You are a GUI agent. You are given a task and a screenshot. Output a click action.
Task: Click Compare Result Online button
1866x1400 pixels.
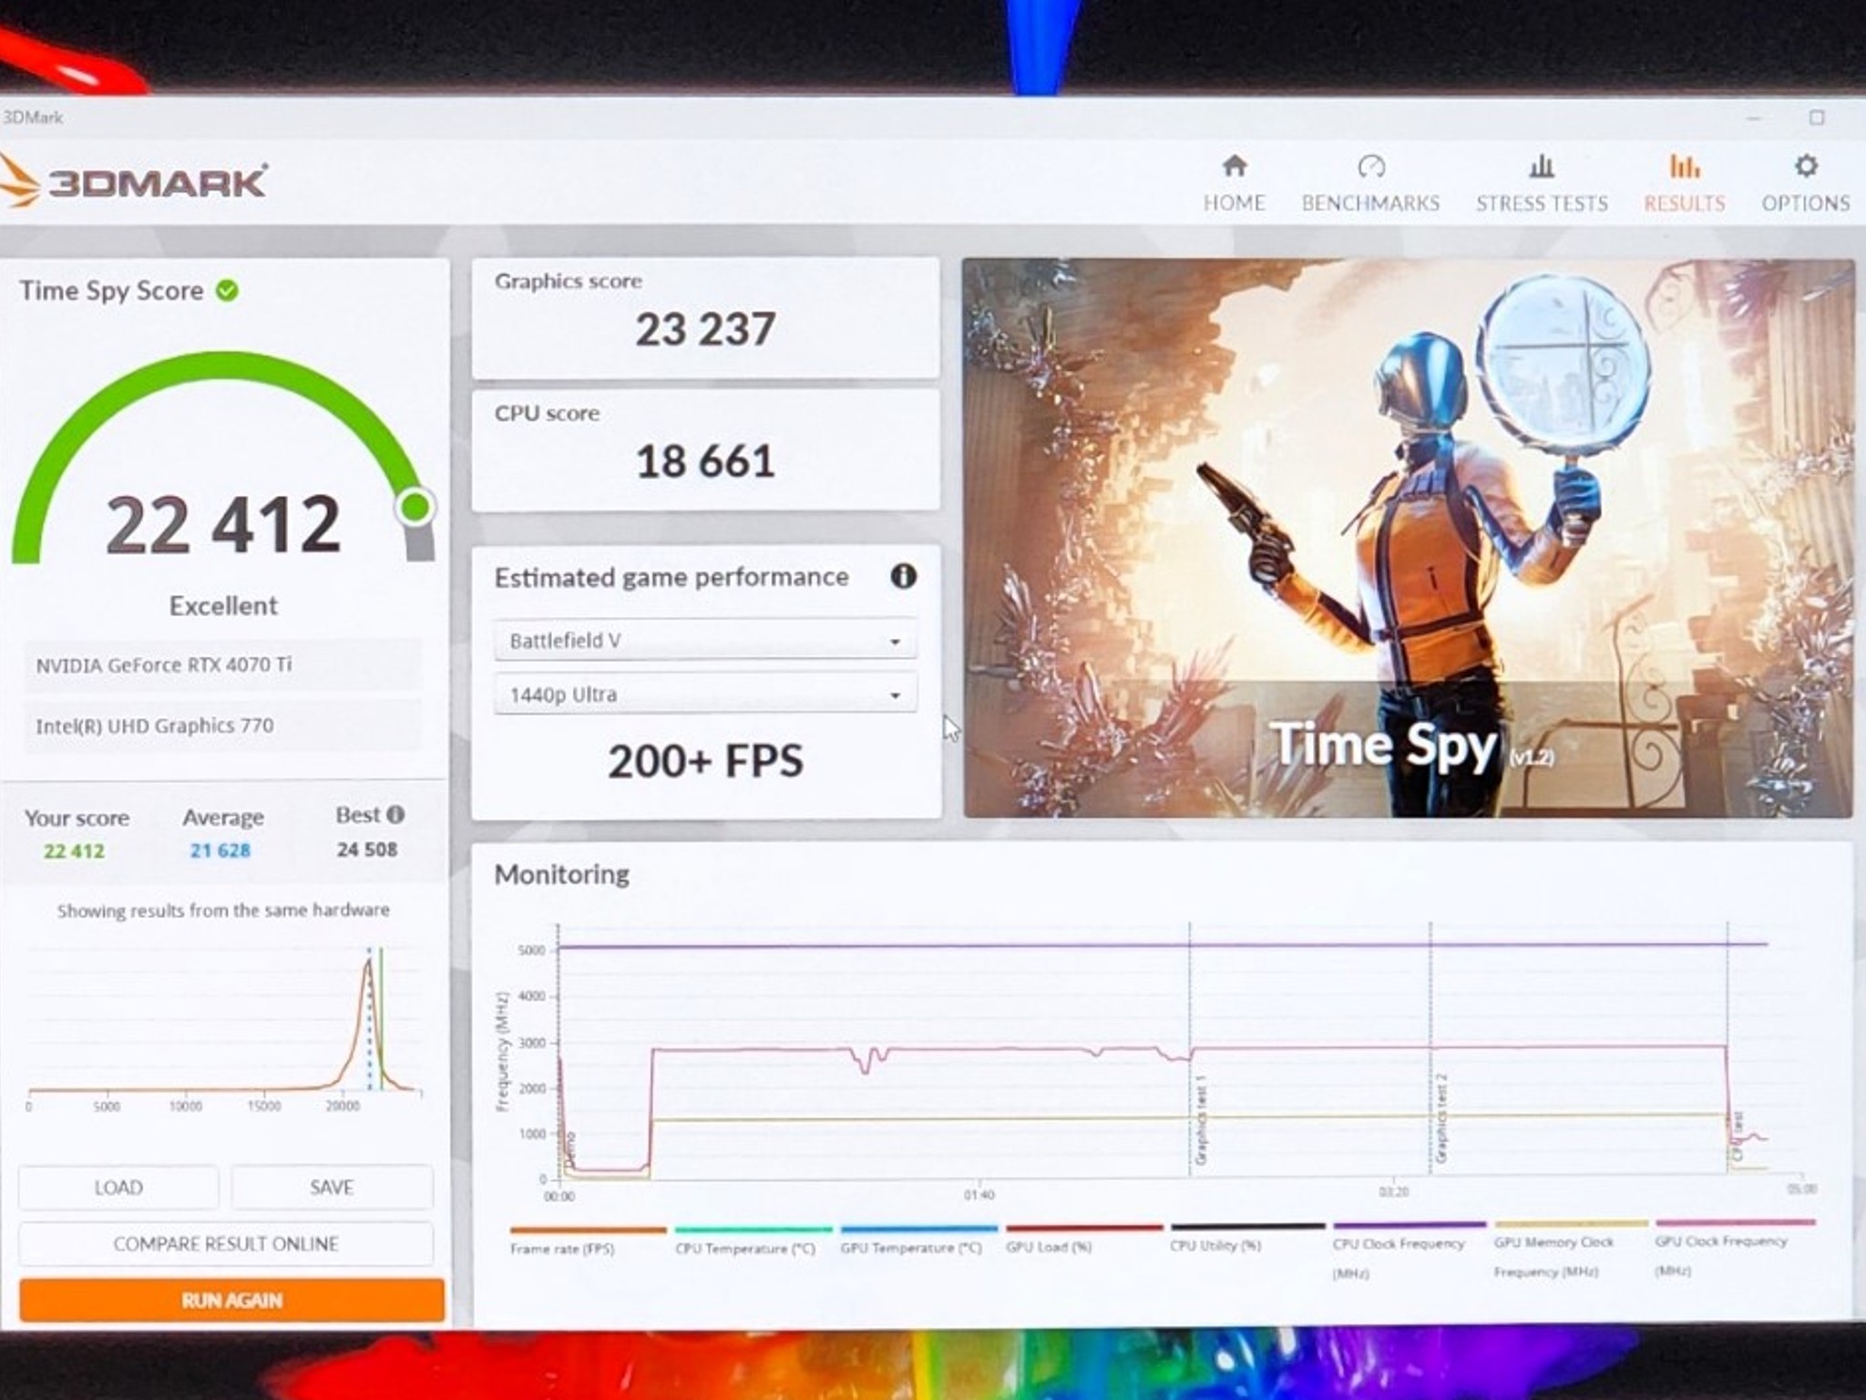pos(226,1244)
